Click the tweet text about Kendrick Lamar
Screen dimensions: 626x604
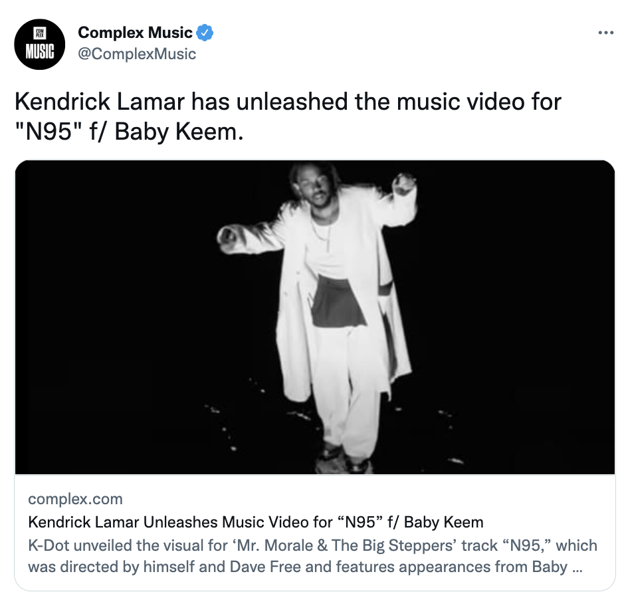288,116
